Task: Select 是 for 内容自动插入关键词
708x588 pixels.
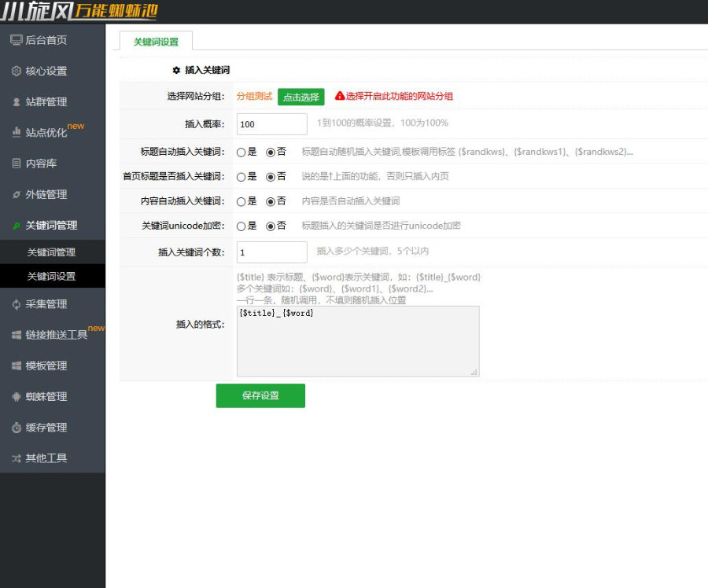Action: coord(242,201)
